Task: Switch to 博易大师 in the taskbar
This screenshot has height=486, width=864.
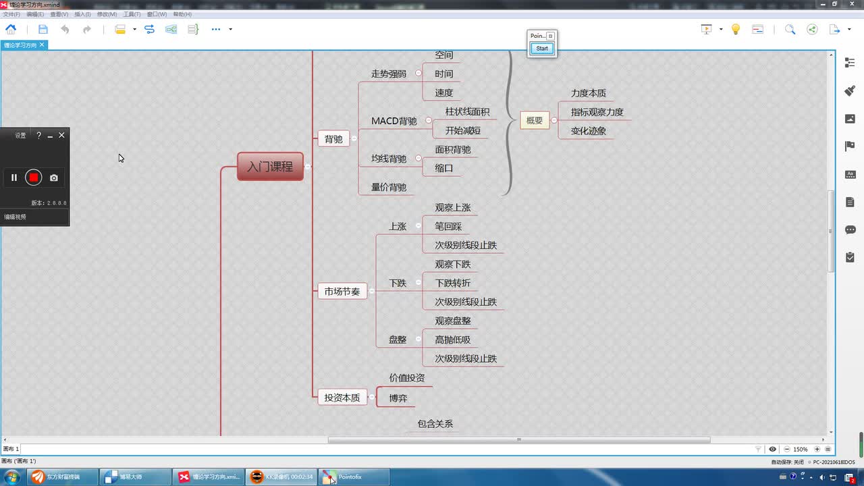Action: tap(135, 477)
